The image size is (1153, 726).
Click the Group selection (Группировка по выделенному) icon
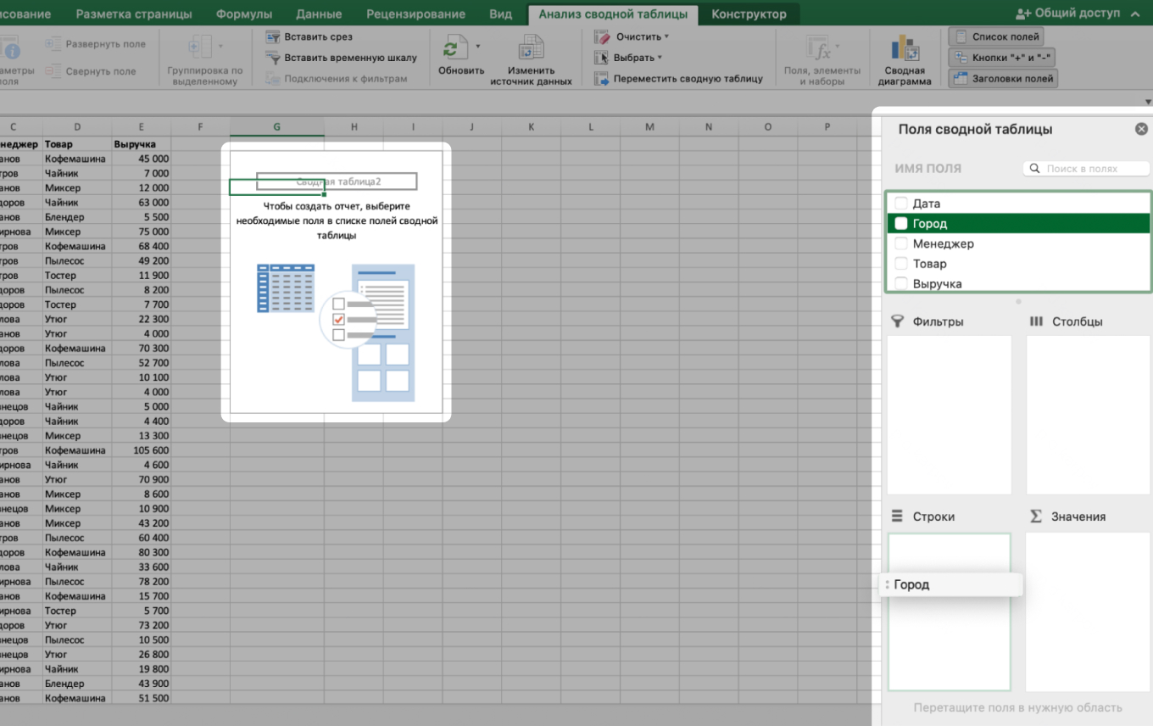200,48
